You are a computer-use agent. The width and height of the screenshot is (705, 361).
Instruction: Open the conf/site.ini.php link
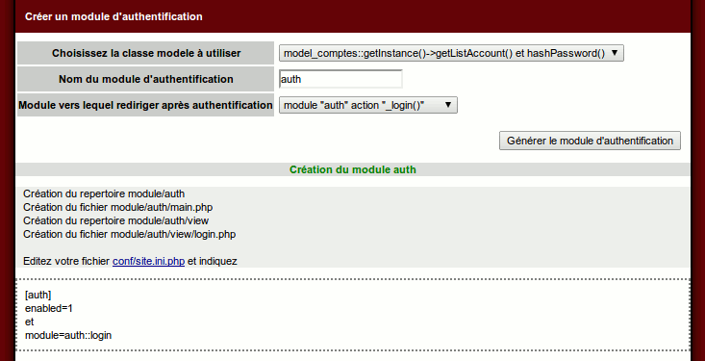pyautogui.click(x=148, y=261)
